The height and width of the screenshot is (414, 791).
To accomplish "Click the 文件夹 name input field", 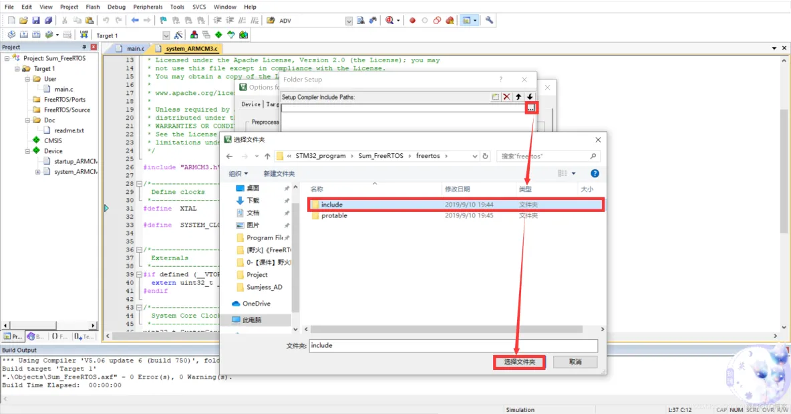I will (453, 345).
